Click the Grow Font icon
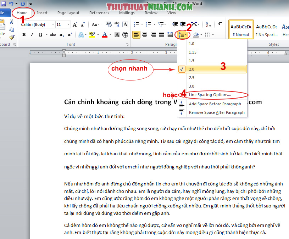 [x=75, y=24]
